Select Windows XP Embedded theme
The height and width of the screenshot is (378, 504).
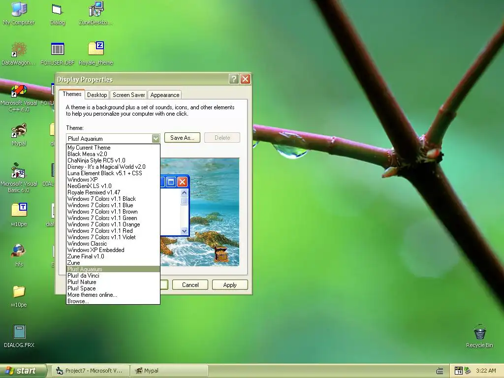113,250
